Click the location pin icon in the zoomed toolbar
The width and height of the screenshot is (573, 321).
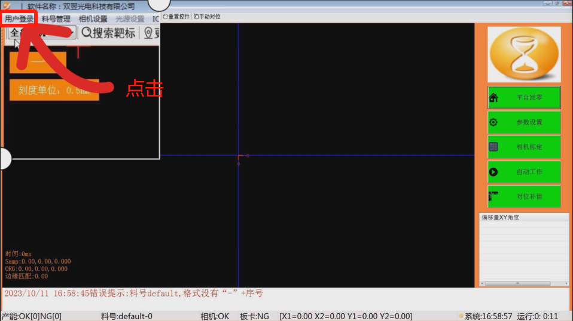click(x=148, y=33)
